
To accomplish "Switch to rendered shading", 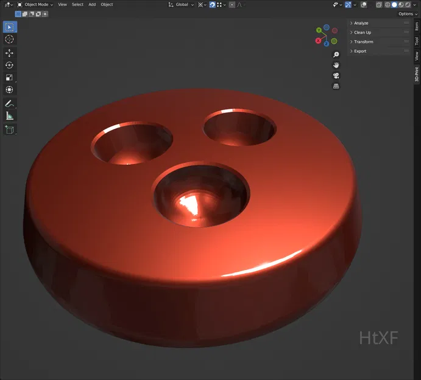I will [408, 4].
